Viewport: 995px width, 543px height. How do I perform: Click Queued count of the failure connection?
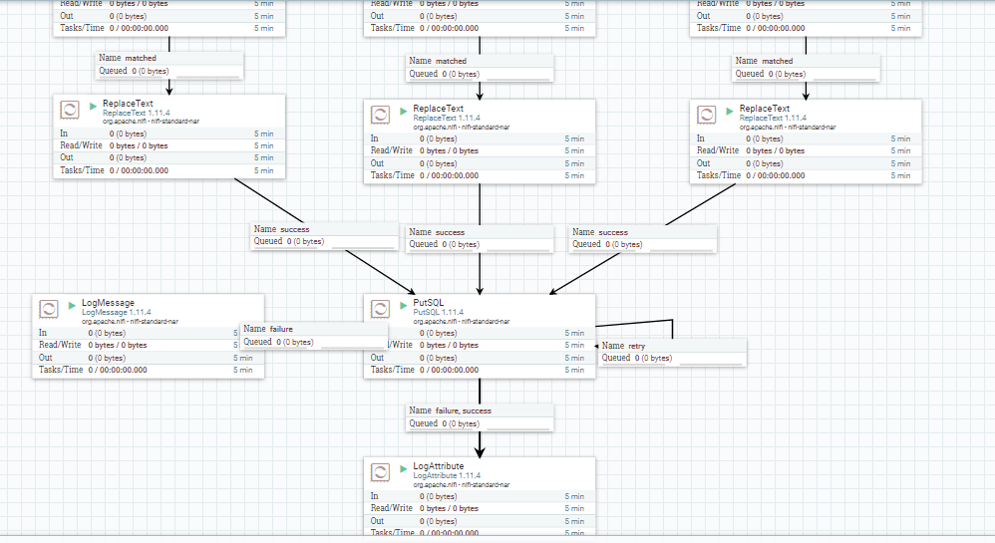[295, 342]
